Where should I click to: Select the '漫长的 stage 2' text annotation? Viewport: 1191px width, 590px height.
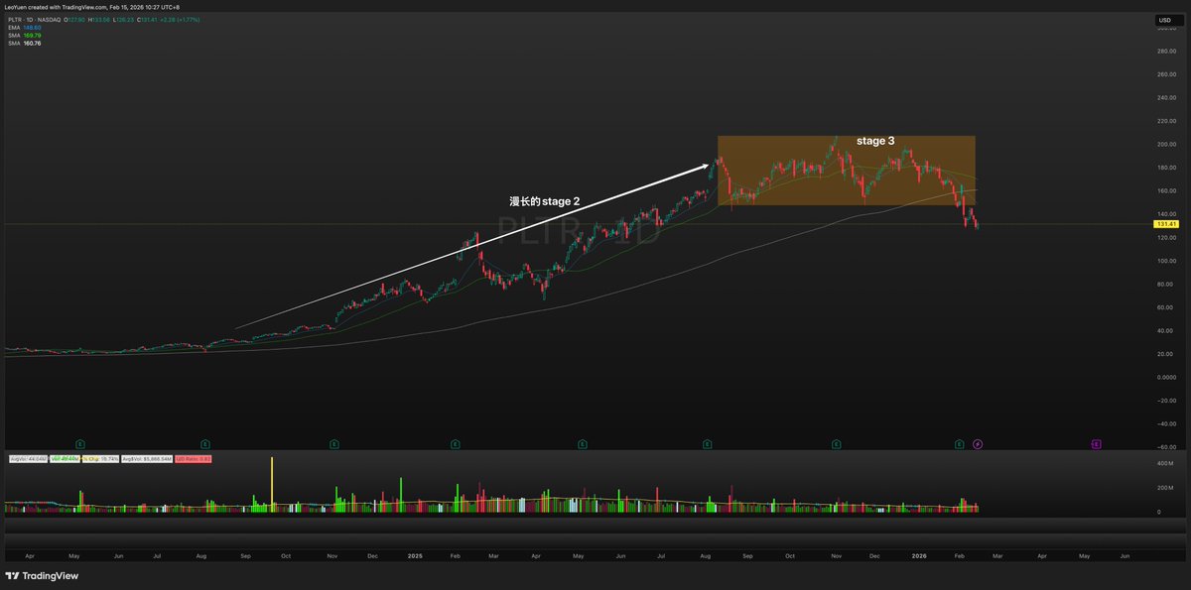point(544,201)
